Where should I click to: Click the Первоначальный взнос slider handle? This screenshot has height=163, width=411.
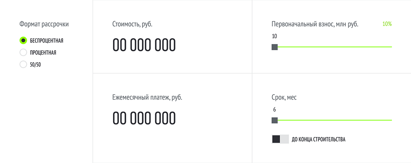point(275,47)
